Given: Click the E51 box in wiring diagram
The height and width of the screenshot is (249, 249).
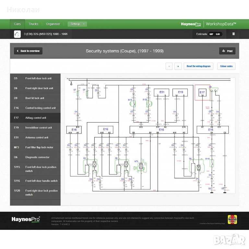Looking at the screenshot, I should coord(161,93).
